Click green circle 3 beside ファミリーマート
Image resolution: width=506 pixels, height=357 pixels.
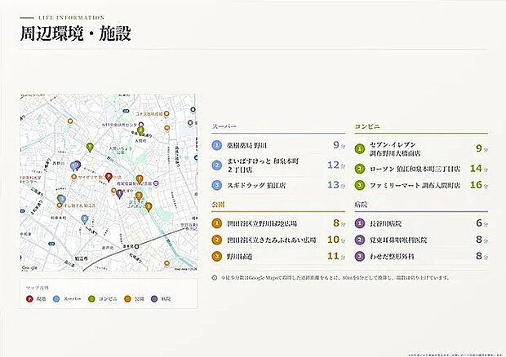[x=359, y=185]
